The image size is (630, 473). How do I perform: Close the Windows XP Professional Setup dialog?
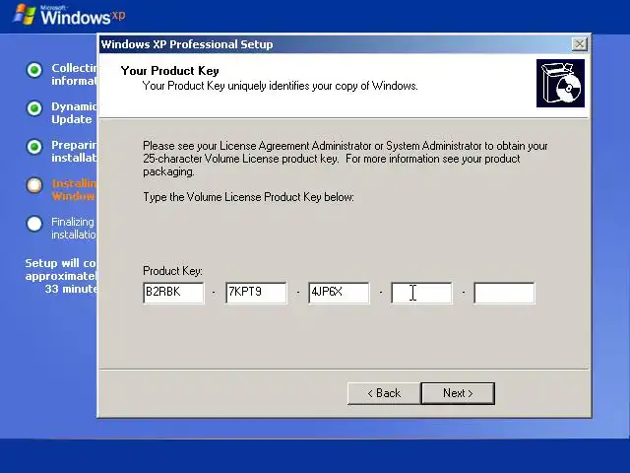click(x=580, y=43)
